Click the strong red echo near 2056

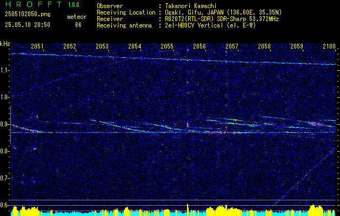215,132
